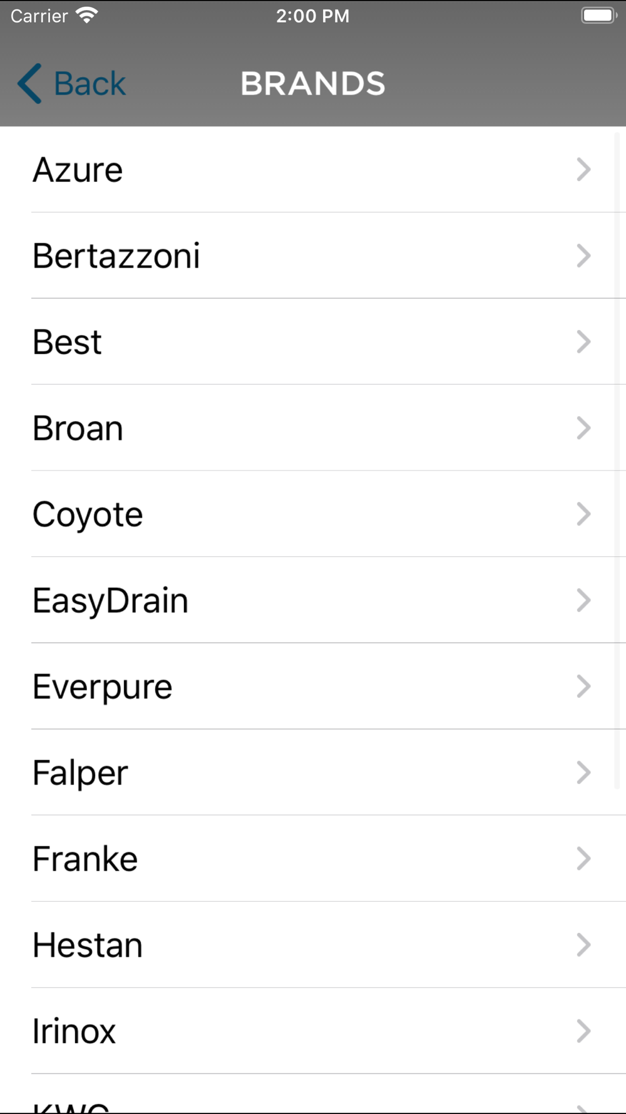
Task: Open the Azure brand name
Action: [x=78, y=170]
